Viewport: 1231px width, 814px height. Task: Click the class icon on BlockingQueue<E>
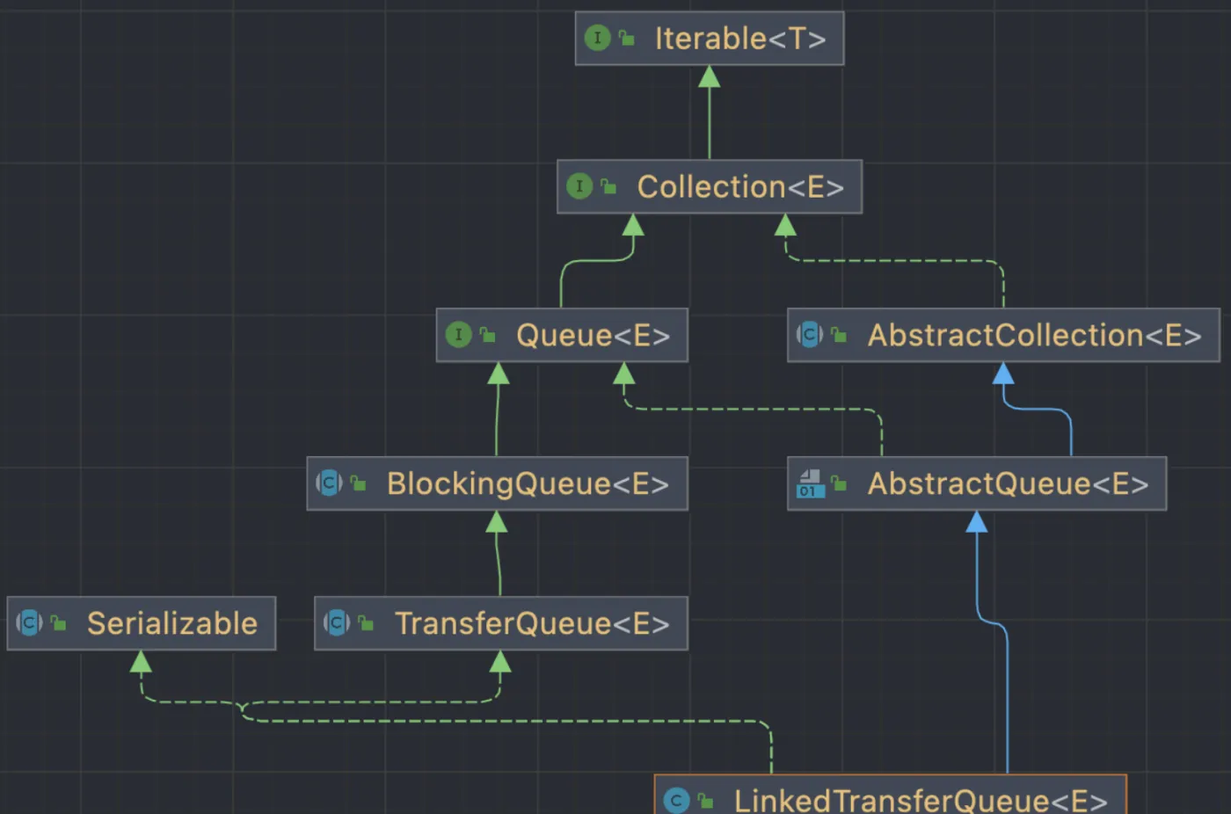pyautogui.click(x=330, y=483)
